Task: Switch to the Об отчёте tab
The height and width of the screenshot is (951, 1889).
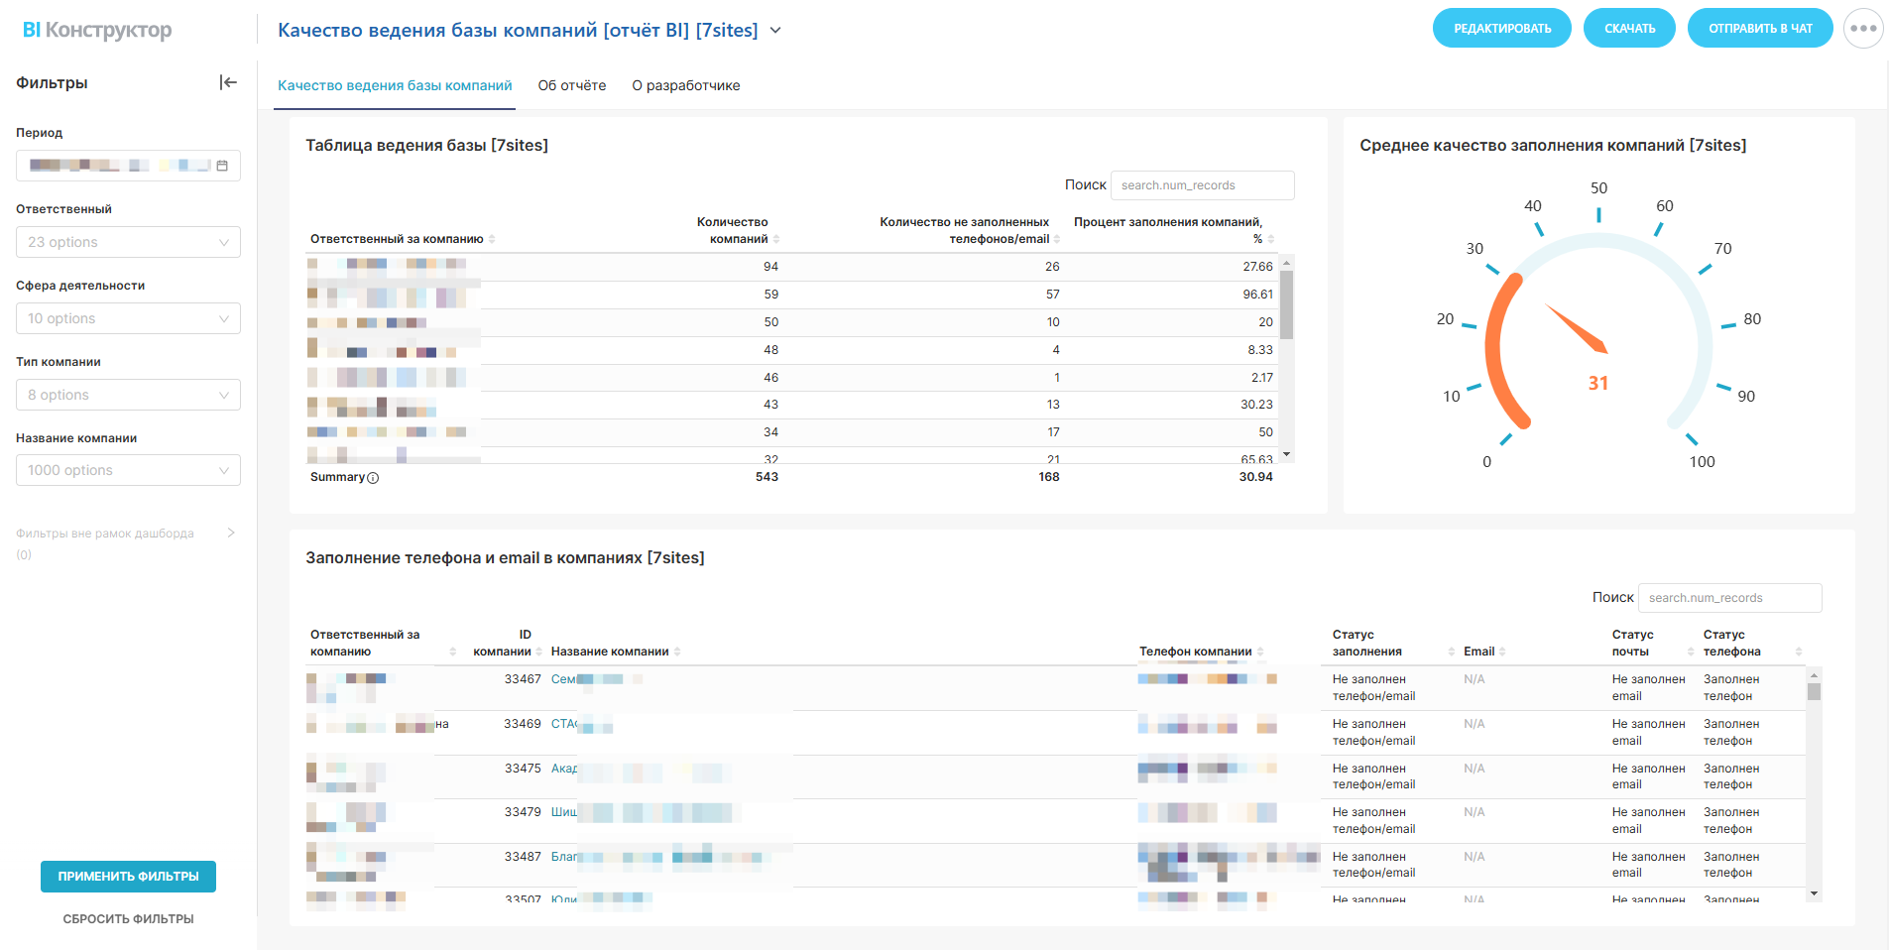Action: coord(571,85)
